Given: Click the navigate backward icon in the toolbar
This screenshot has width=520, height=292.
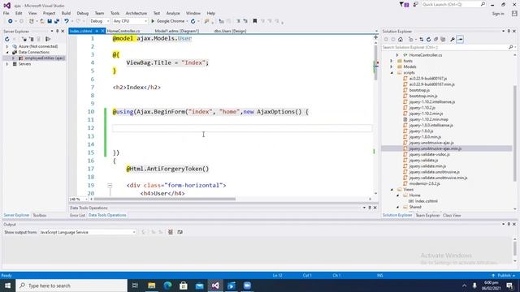Looking at the screenshot, I should pyautogui.click(x=11, y=21).
